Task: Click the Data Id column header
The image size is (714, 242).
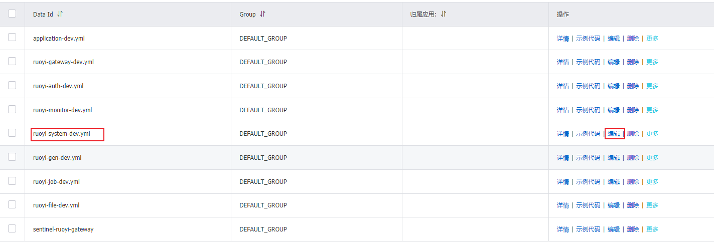Action: (x=43, y=15)
